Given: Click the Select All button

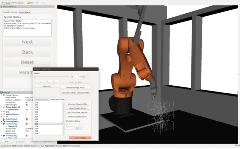Looking at the screenshot, I should click(47, 86).
